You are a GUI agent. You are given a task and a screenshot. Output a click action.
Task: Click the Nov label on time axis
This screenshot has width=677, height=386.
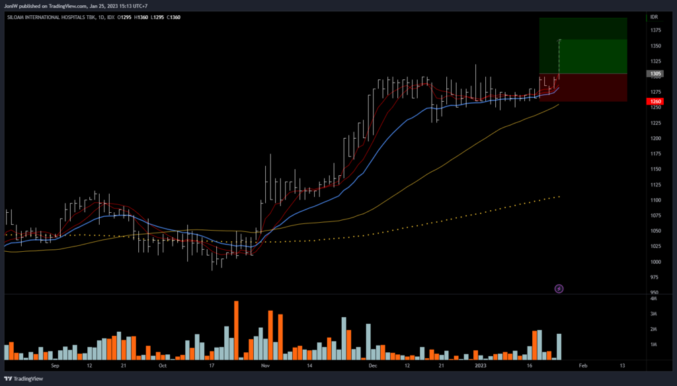tap(265, 365)
